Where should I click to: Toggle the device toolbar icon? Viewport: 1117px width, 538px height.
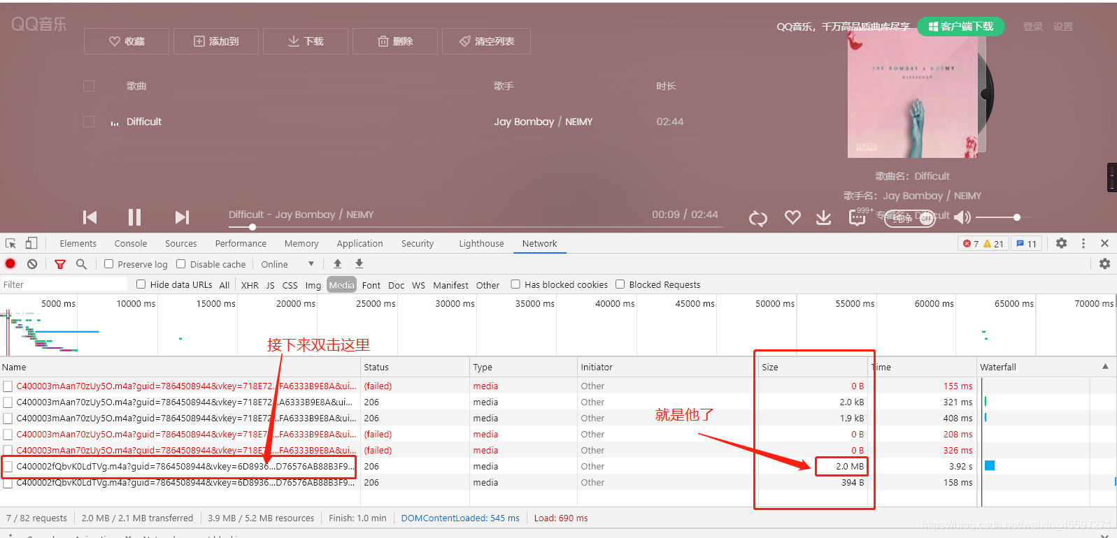31,243
